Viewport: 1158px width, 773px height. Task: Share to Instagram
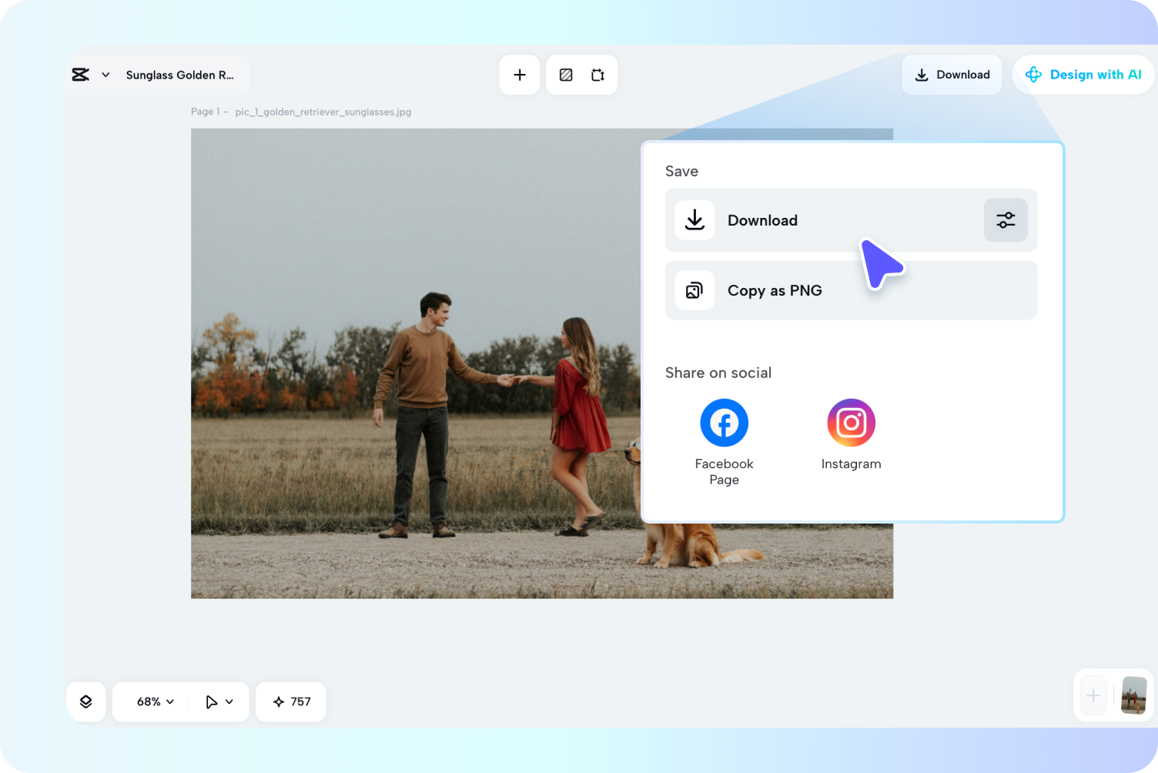[851, 435]
